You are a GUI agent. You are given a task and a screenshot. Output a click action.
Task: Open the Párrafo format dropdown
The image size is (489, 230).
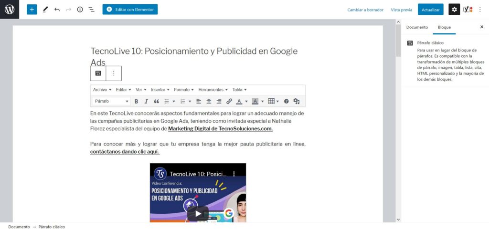click(111, 101)
